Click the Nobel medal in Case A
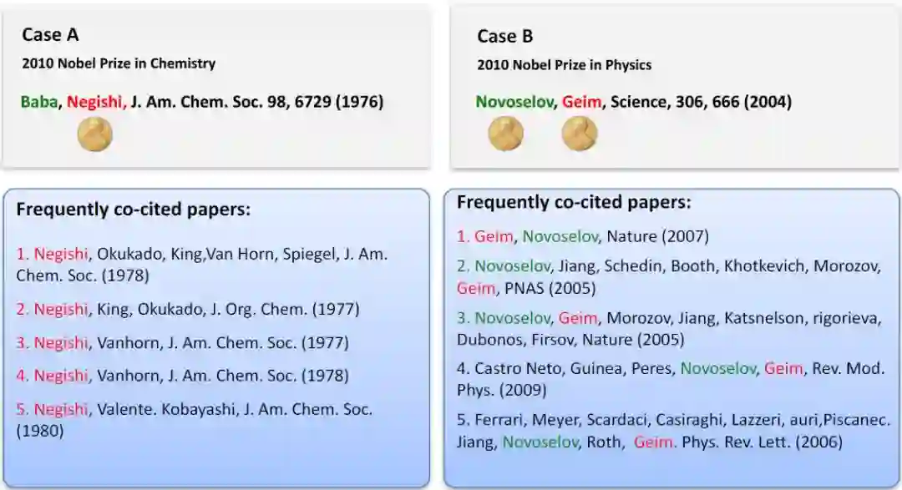This screenshot has height=490, width=902. [94, 134]
